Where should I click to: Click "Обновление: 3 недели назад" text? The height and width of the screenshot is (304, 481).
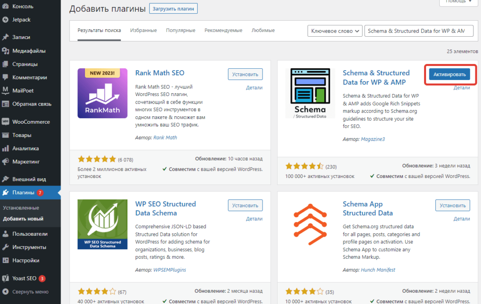click(x=436, y=166)
